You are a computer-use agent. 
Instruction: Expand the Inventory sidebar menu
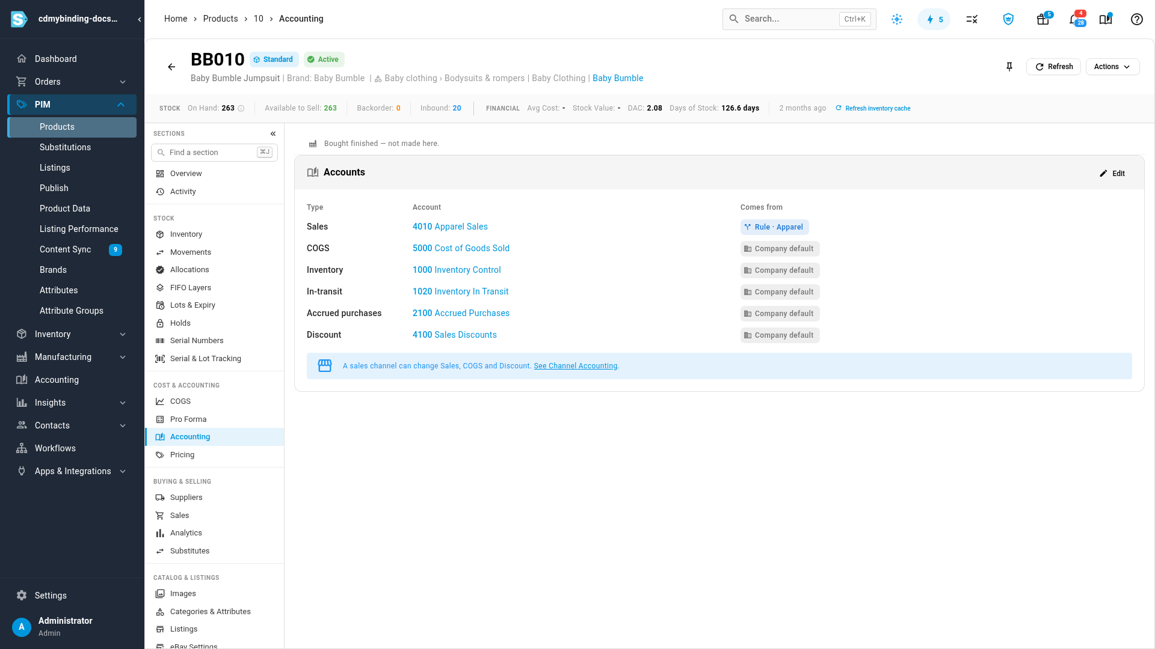(x=72, y=334)
